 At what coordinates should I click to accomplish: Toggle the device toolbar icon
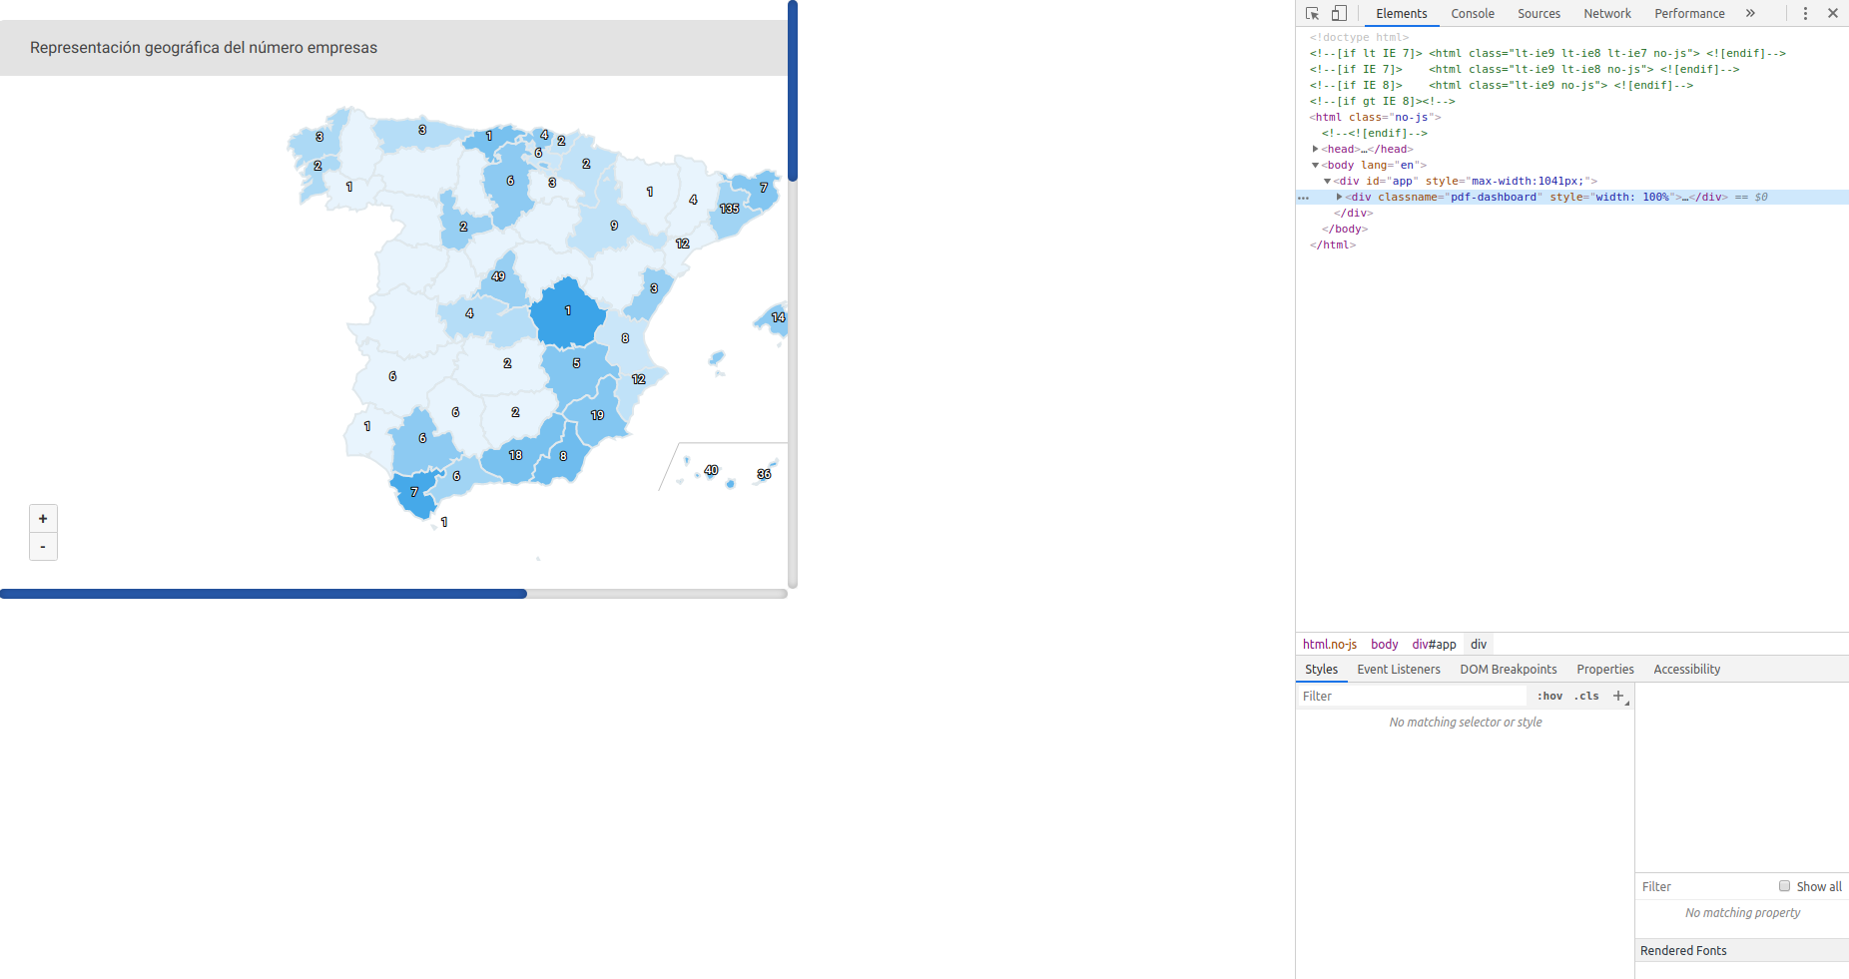pyautogui.click(x=1339, y=13)
